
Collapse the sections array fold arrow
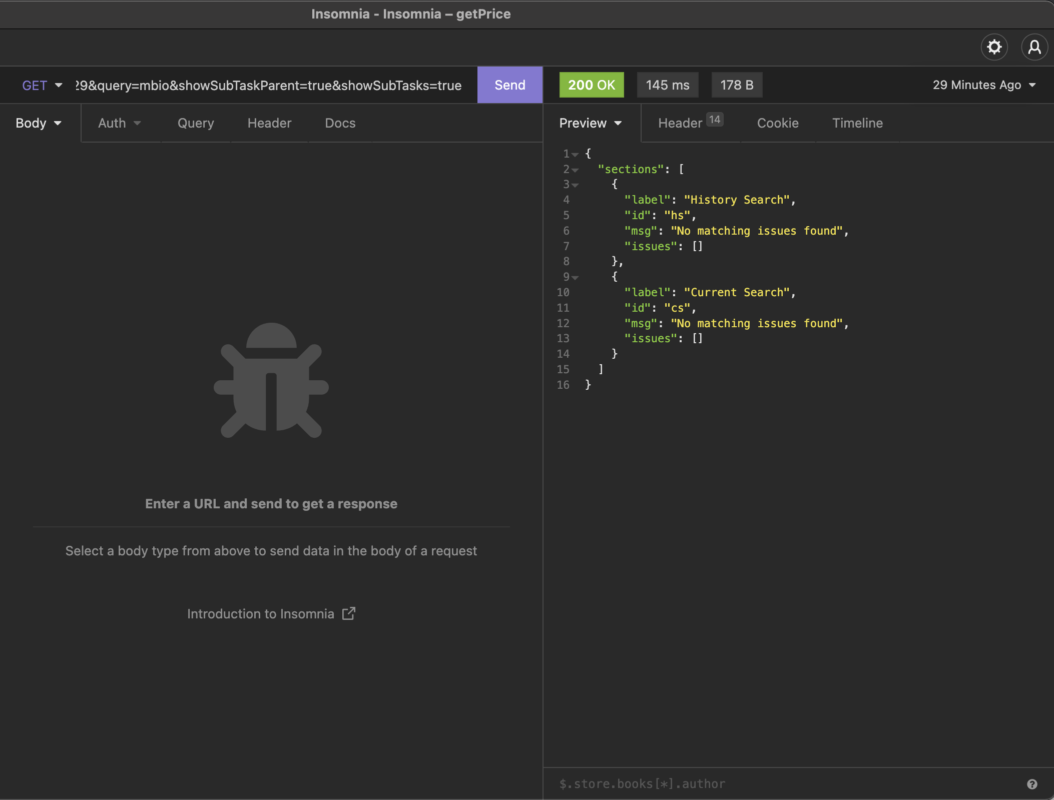coord(575,170)
